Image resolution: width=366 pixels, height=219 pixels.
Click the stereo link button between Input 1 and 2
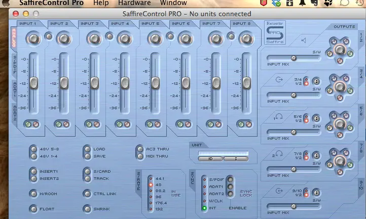[x=49, y=36]
